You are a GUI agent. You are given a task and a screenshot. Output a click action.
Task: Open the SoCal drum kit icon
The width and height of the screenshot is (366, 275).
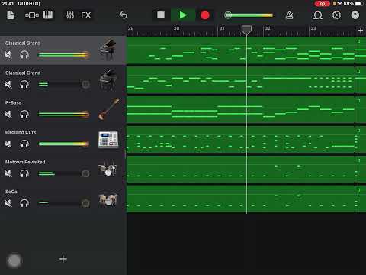pos(108,199)
